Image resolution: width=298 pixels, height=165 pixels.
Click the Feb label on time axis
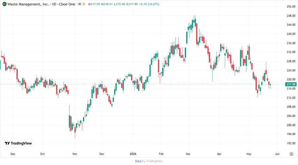[x=161, y=154]
